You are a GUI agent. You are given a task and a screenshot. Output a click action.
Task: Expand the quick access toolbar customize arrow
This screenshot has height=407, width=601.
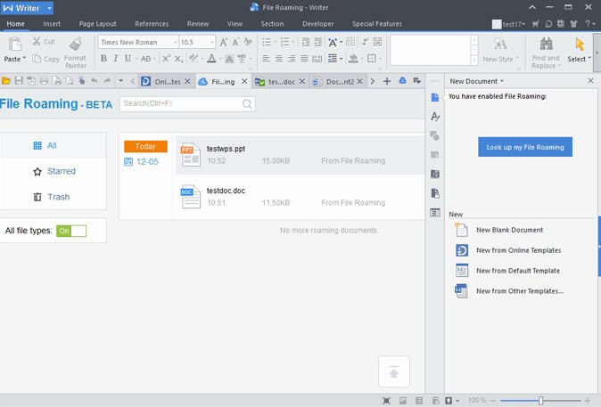pos(120,81)
